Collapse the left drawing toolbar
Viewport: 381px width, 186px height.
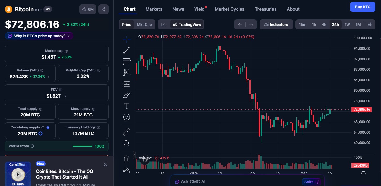click(134, 155)
